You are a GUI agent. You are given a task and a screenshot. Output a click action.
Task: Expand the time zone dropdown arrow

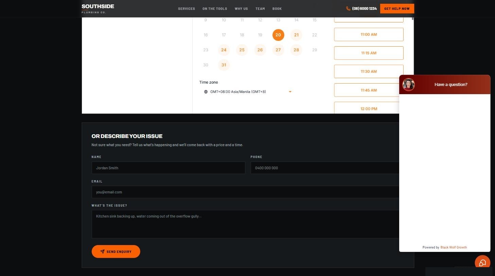(x=290, y=92)
